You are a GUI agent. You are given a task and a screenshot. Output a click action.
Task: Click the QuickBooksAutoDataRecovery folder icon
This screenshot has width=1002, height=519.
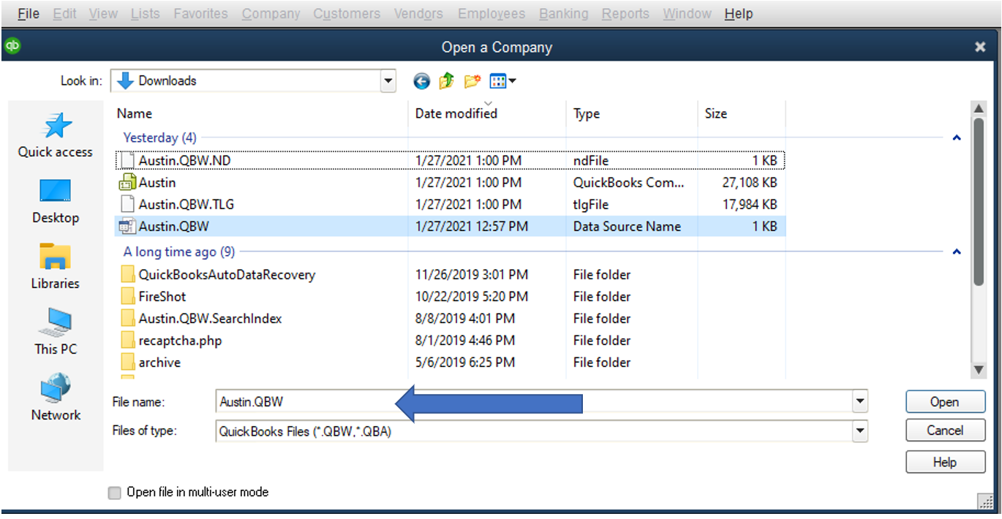coord(127,275)
